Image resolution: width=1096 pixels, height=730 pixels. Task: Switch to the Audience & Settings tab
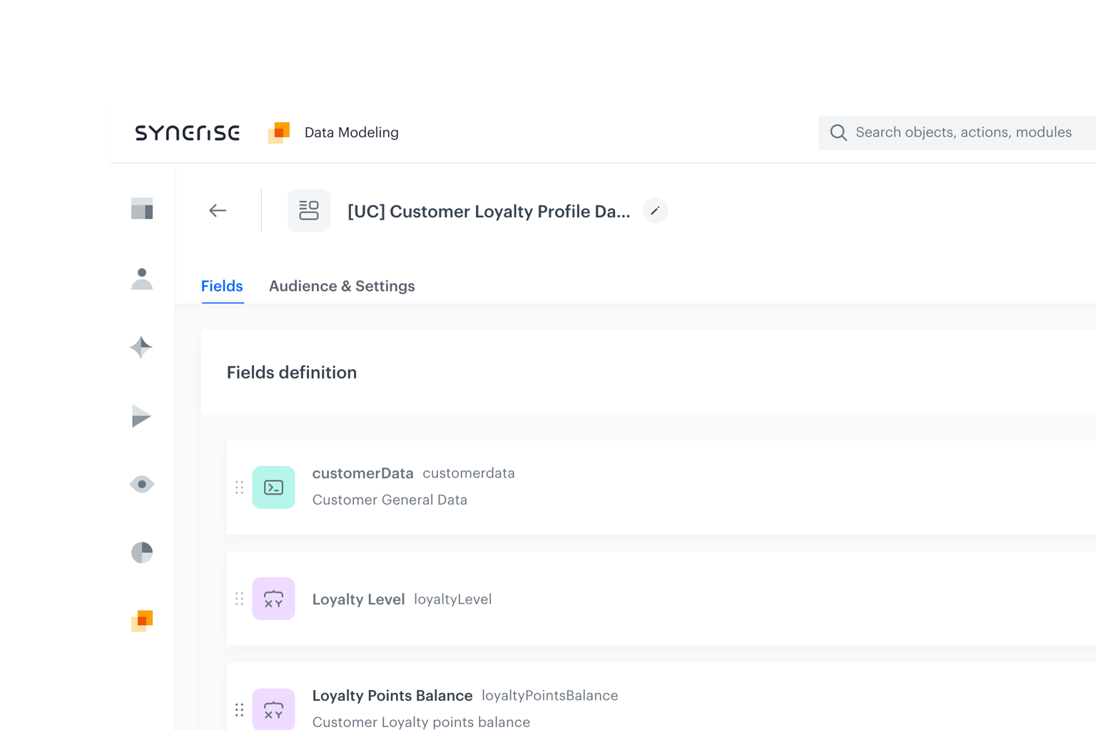(x=342, y=286)
